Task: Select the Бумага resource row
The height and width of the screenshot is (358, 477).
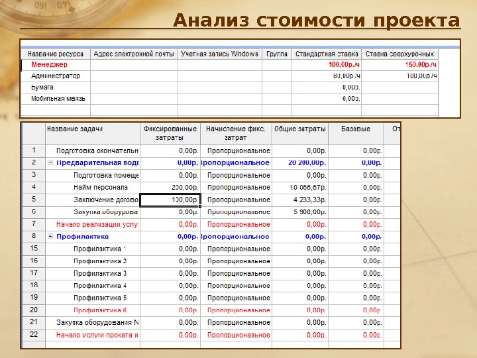Action: [229, 88]
